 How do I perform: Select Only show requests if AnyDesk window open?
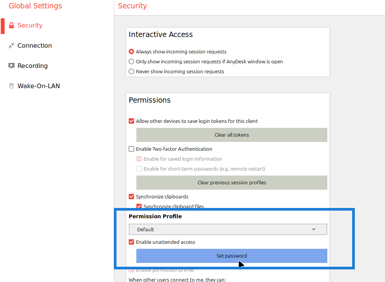pos(131,61)
